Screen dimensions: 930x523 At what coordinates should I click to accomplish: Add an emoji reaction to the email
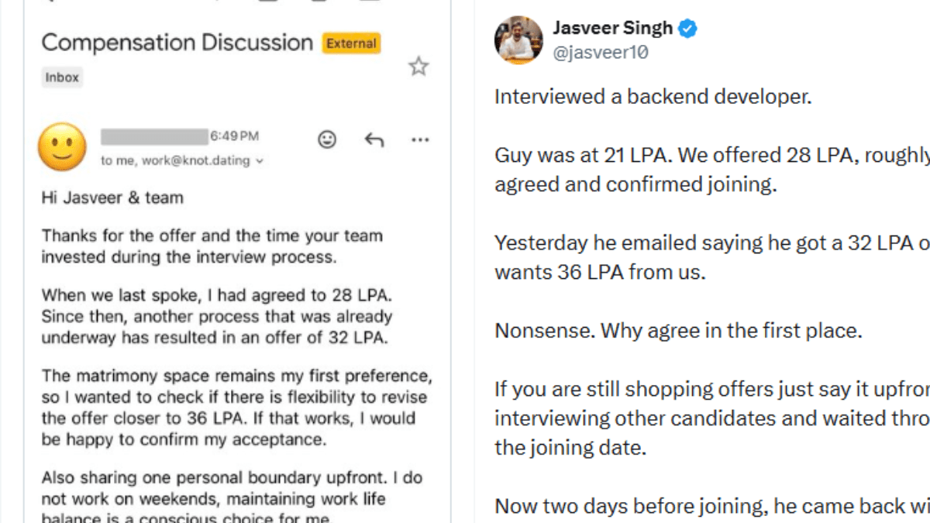[x=328, y=139]
